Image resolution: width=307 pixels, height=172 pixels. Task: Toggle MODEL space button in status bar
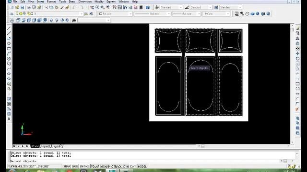(x=142, y=167)
